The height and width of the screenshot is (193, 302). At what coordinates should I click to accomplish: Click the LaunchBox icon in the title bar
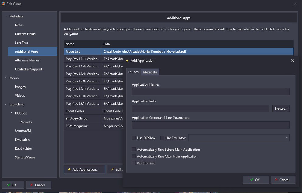click(3, 4)
